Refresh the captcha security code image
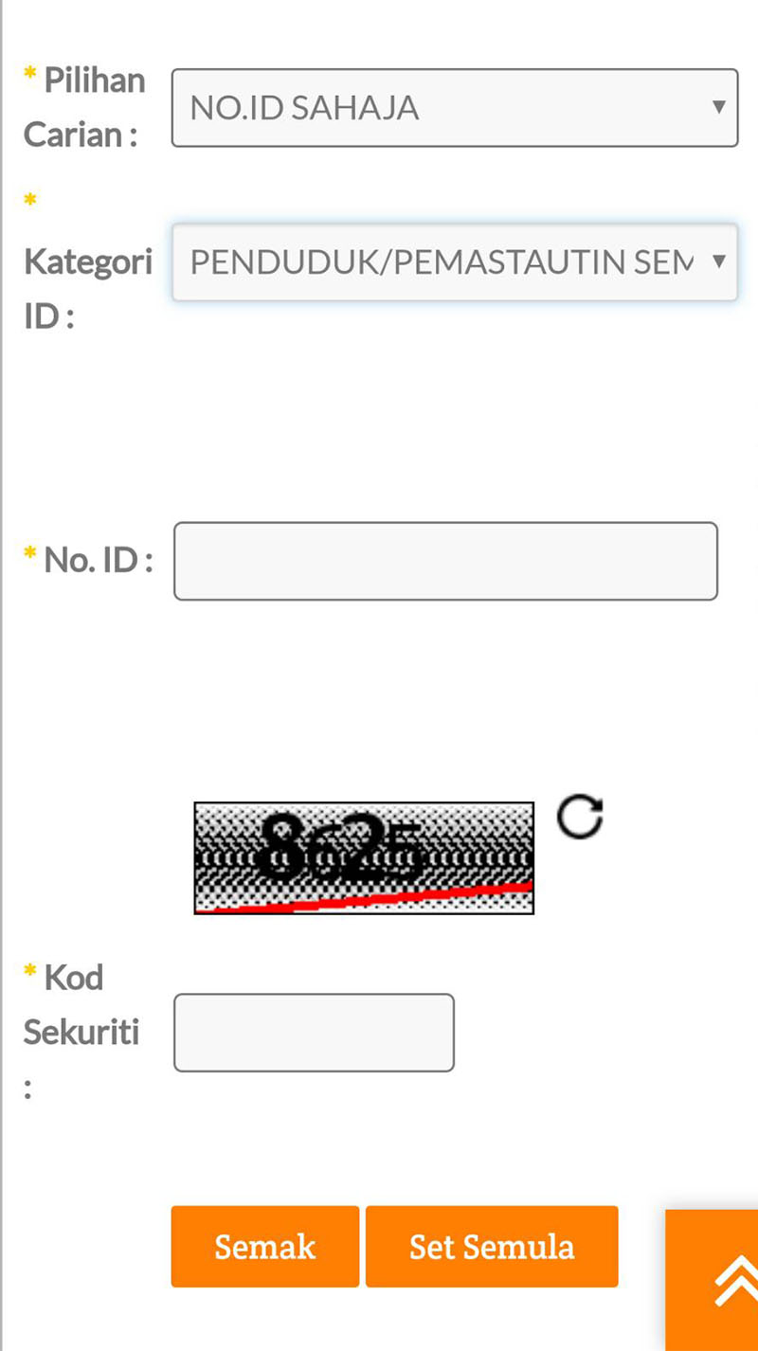 coord(580,819)
